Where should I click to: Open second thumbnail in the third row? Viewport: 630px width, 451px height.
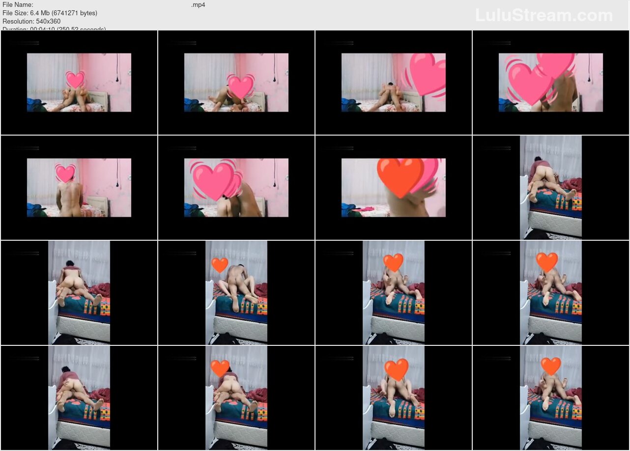point(236,292)
